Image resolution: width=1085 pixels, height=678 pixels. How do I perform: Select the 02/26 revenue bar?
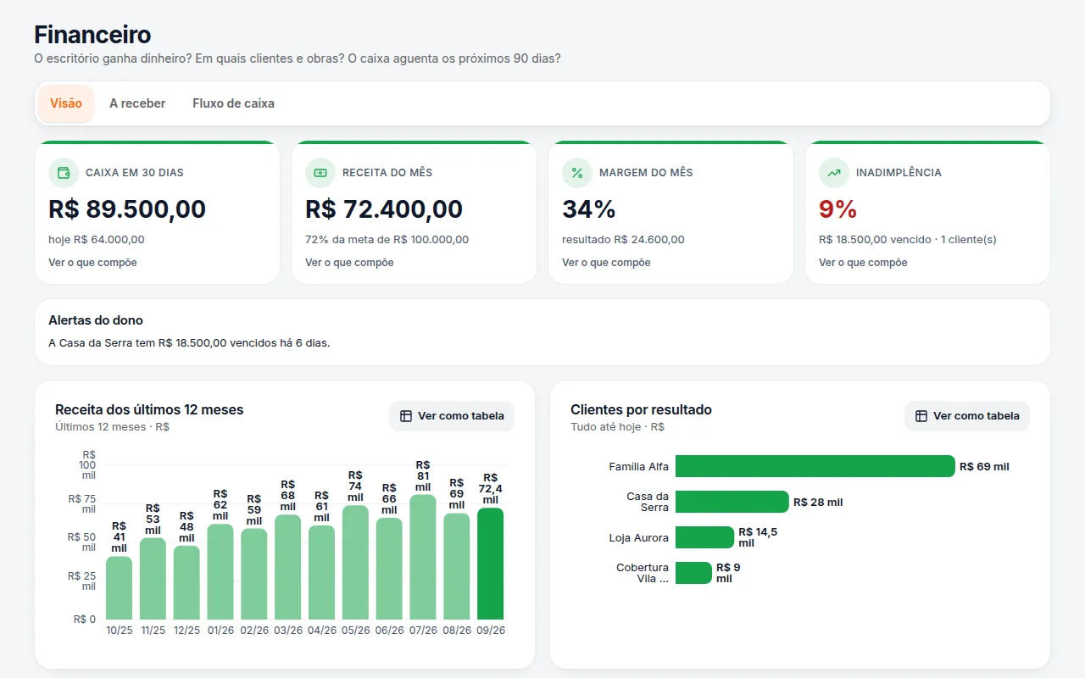254,574
